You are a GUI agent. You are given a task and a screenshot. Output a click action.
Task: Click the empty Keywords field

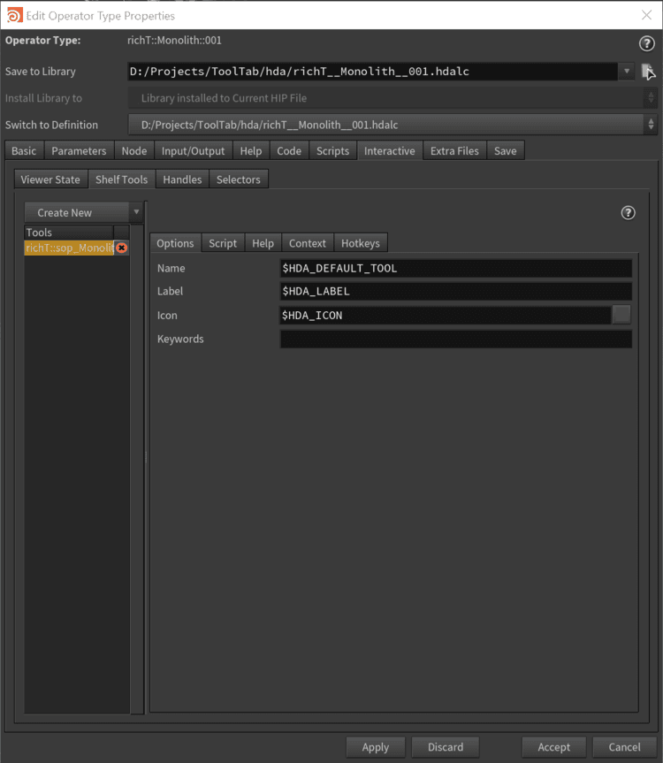click(x=456, y=340)
